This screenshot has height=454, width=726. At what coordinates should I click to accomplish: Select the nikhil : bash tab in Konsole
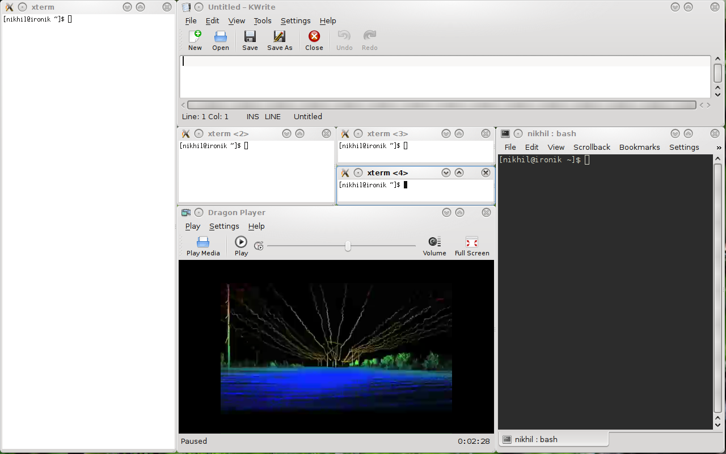point(553,439)
